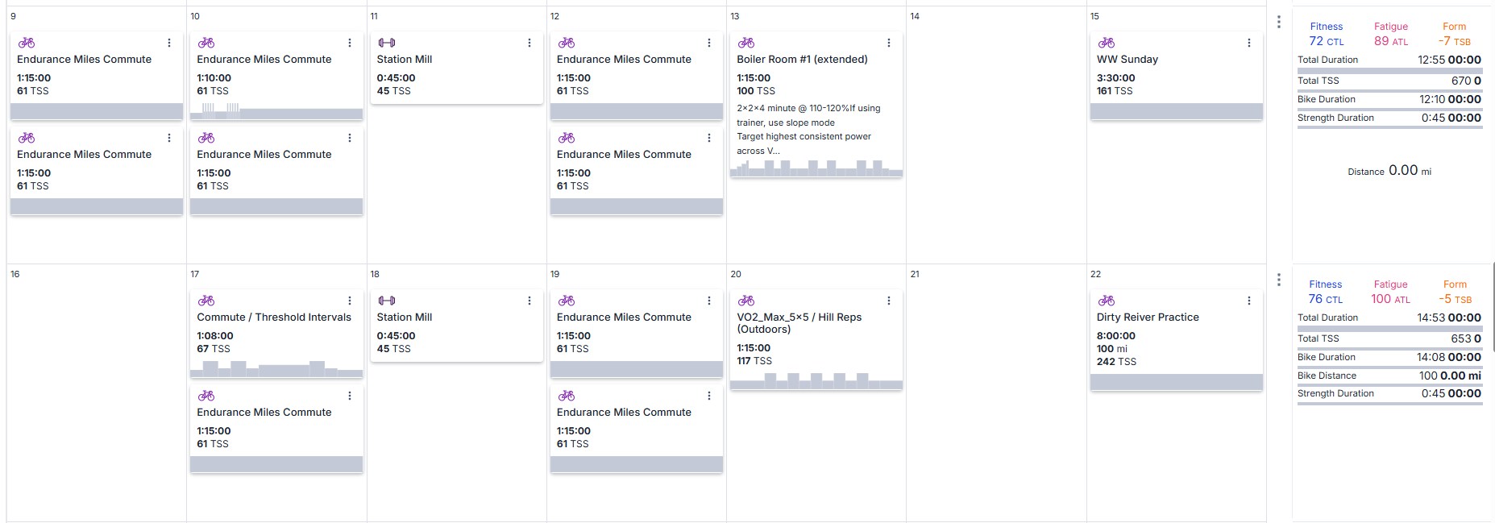Viewport: 1495px width, 523px height.
Task: Open three-dot menu on VO2_Max_5×5 workout
Action: 889,301
